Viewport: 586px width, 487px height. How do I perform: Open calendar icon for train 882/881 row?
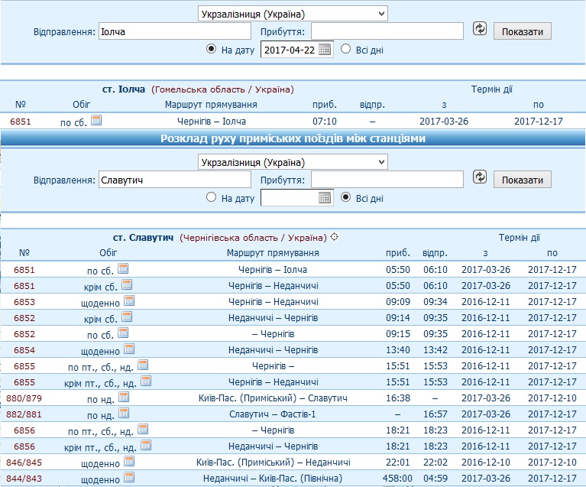tap(124, 414)
